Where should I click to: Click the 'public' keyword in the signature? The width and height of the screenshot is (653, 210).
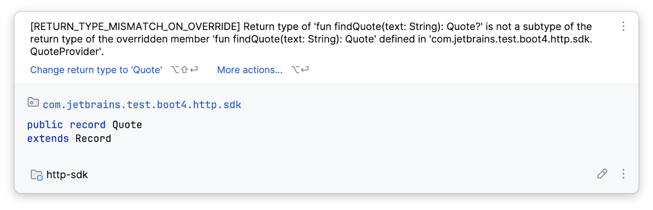pos(45,125)
